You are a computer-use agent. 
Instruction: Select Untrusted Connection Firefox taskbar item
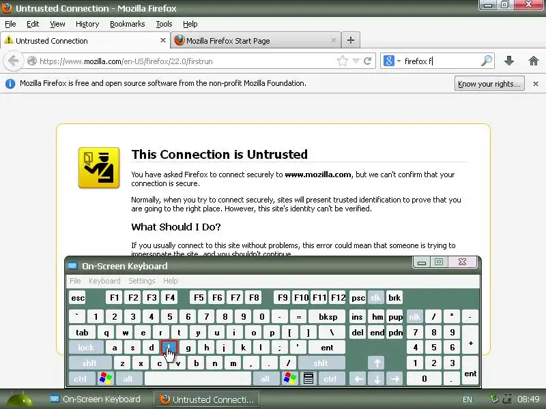click(x=207, y=399)
